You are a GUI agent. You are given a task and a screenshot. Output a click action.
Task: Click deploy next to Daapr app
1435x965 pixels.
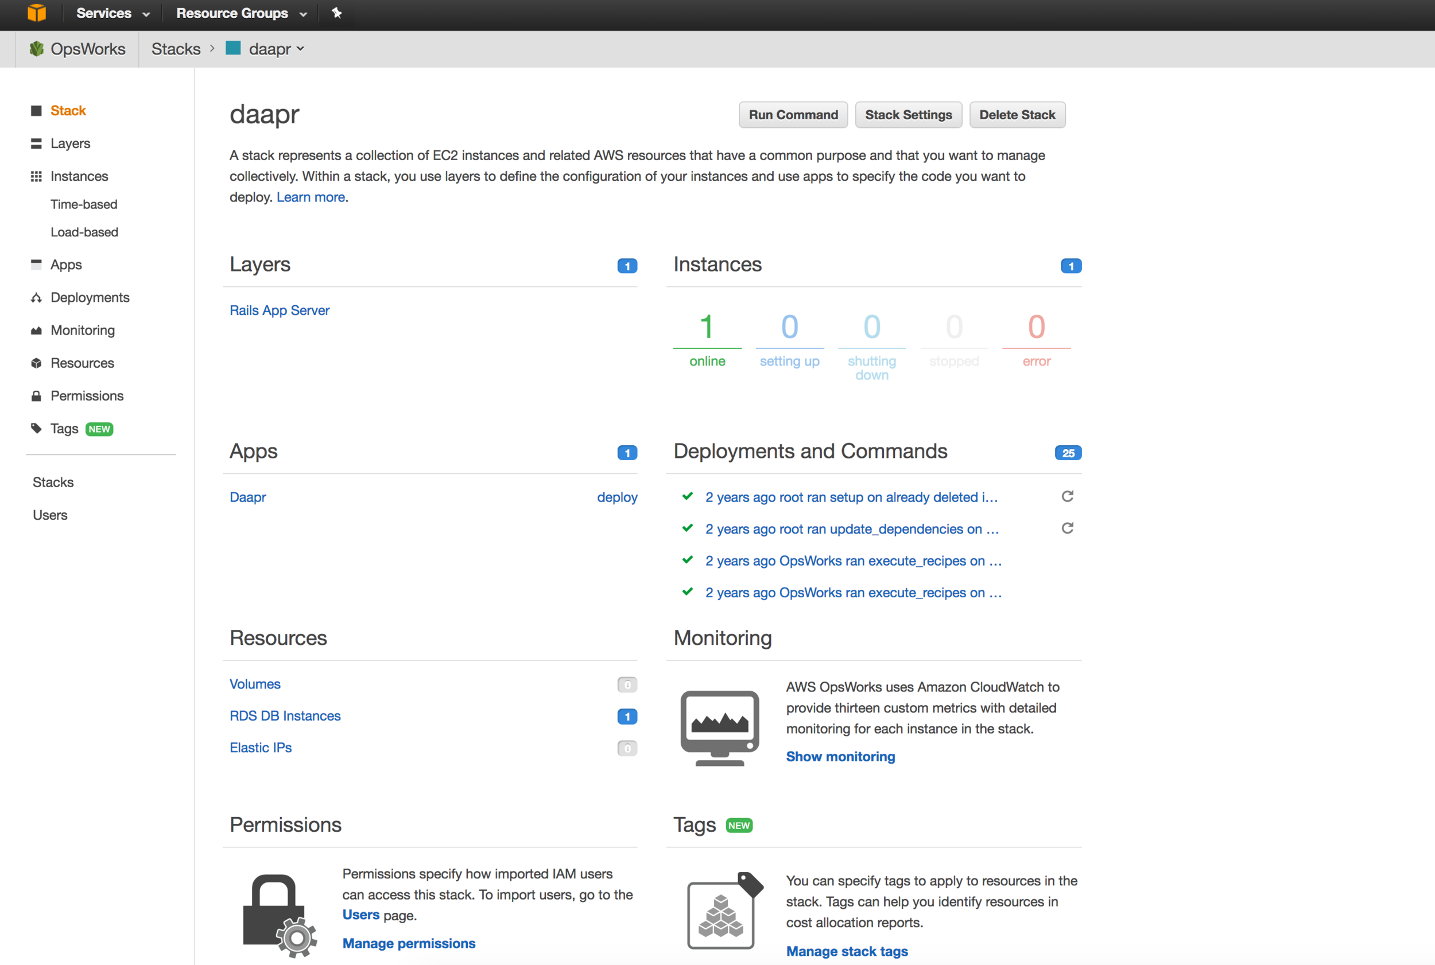617,497
